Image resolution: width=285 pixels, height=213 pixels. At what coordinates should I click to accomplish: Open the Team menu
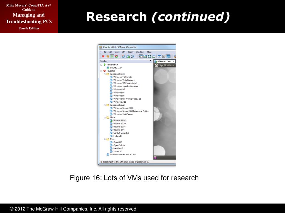tap(130, 52)
